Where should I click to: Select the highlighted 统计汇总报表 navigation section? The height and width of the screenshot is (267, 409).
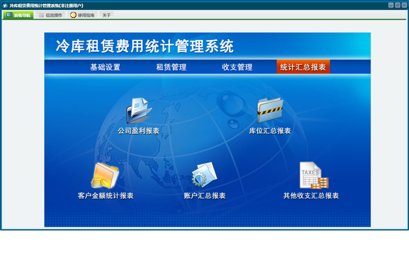click(x=303, y=67)
